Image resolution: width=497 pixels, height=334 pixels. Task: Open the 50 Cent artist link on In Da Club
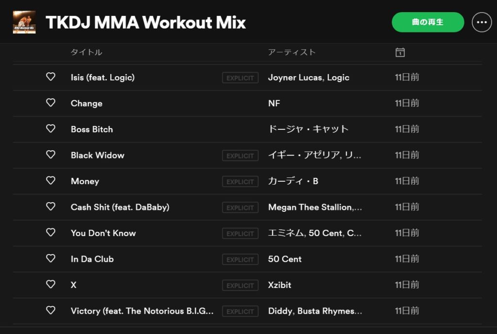point(284,259)
